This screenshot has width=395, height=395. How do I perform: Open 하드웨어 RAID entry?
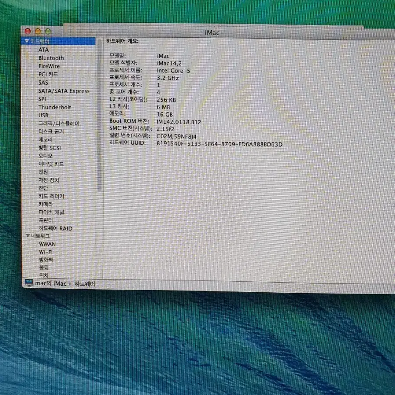[56, 229]
